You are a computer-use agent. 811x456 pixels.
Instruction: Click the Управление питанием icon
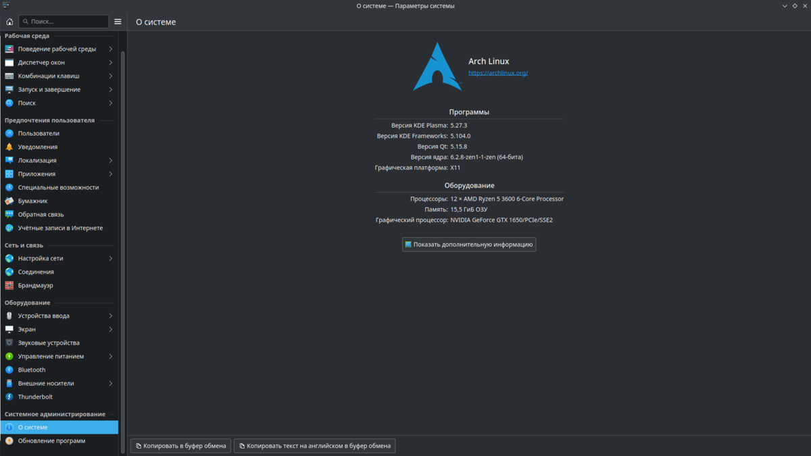(9, 356)
